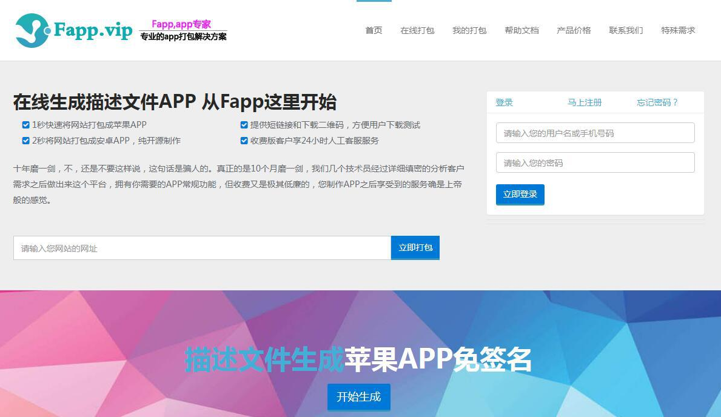Click 联系我们 in navigation bar
The height and width of the screenshot is (417, 721).
626,30
